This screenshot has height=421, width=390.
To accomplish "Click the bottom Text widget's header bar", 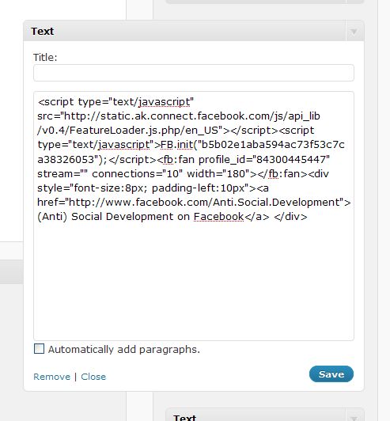I will click(256, 415).
